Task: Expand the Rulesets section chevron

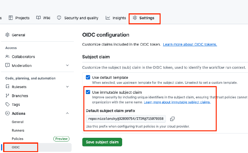Action: click(x=67, y=87)
